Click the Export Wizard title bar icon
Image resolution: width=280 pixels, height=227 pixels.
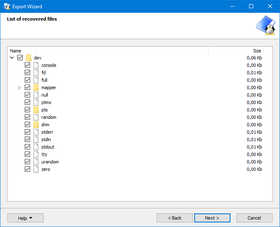click(7, 7)
